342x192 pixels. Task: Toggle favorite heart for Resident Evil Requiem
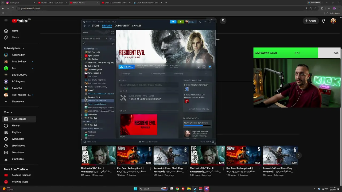pos(210,67)
